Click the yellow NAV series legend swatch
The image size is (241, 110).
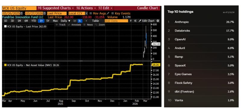pyautogui.click(x=5, y=65)
